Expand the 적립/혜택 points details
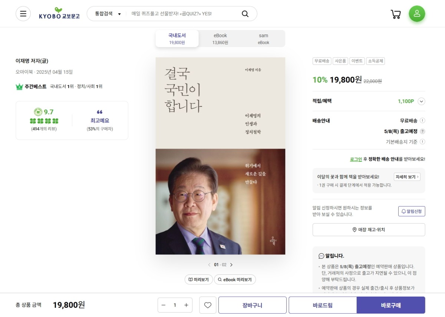The width and height of the screenshot is (445, 317). (421, 101)
